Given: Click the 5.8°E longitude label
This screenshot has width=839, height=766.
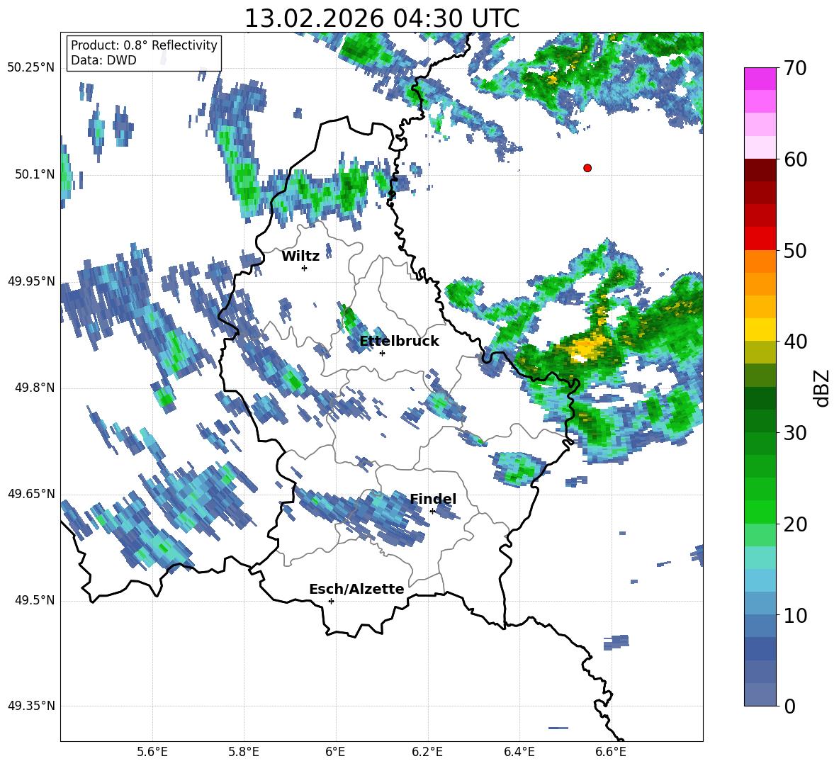Looking at the screenshot, I should [x=244, y=752].
